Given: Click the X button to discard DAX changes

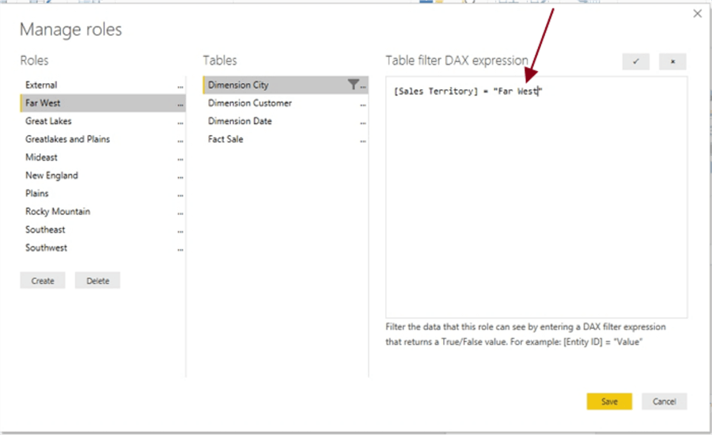Looking at the screenshot, I should click(x=672, y=62).
